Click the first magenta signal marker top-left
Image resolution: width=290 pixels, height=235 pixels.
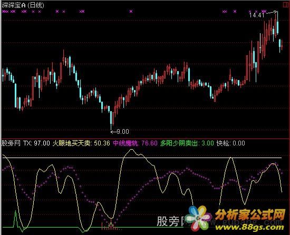(x=5, y=12)
